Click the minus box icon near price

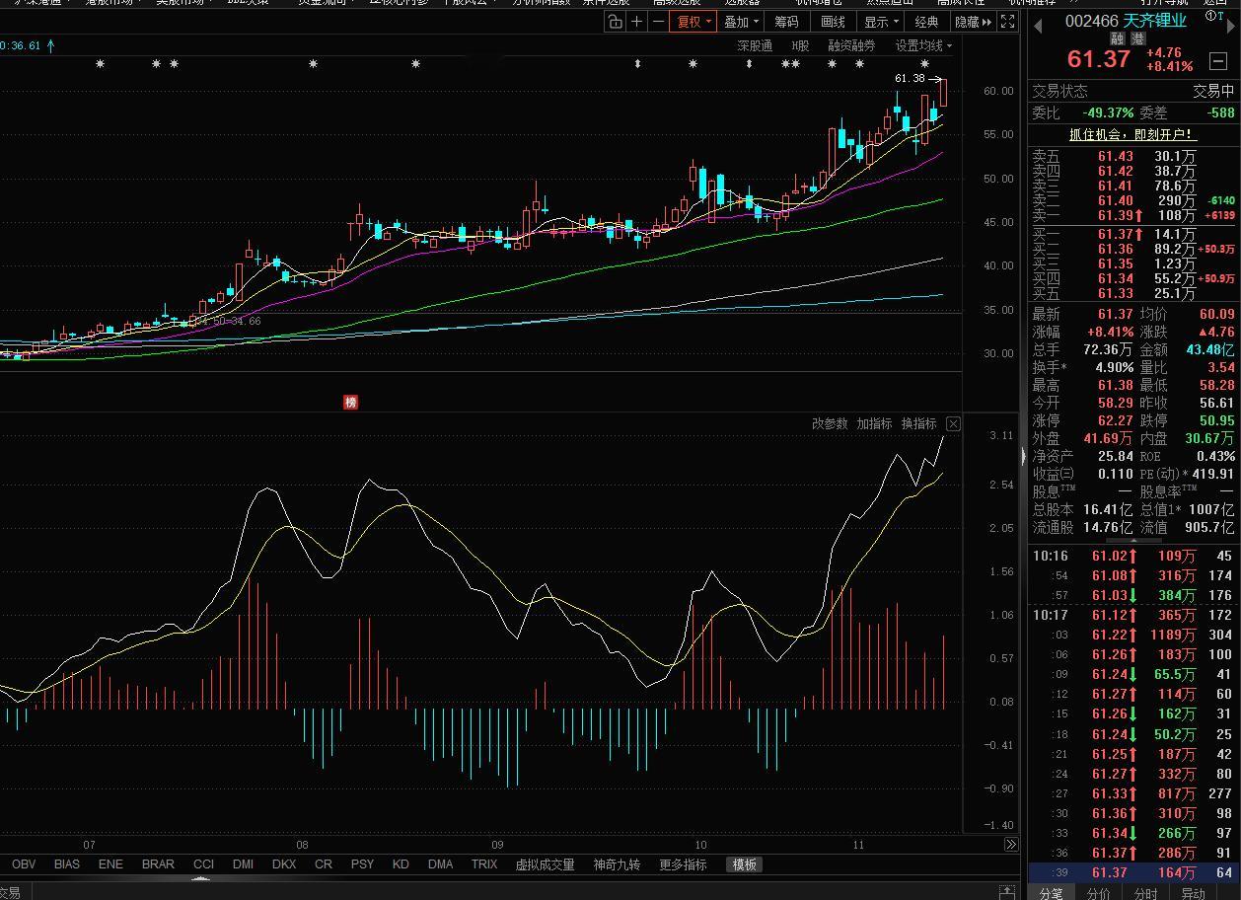1216,61
